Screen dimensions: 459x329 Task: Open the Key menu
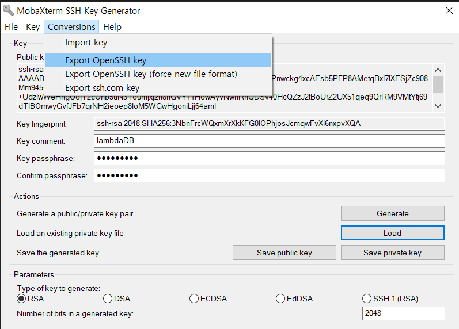[33, 27]
